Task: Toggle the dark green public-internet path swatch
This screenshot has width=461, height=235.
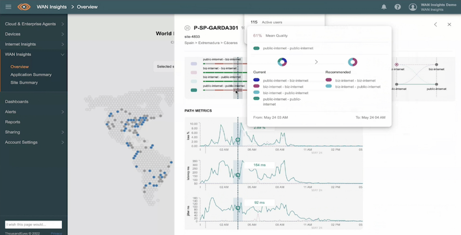Action: (x=194, y=90)
